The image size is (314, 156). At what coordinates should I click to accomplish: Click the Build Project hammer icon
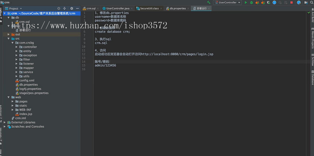coord(209,2)
